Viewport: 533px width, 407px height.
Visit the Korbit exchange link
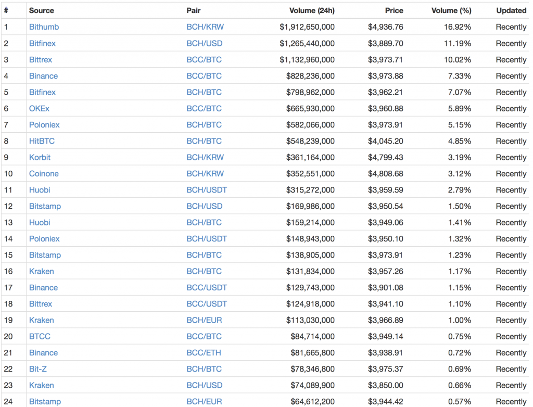pyautogui.click(x=40, y=157)
